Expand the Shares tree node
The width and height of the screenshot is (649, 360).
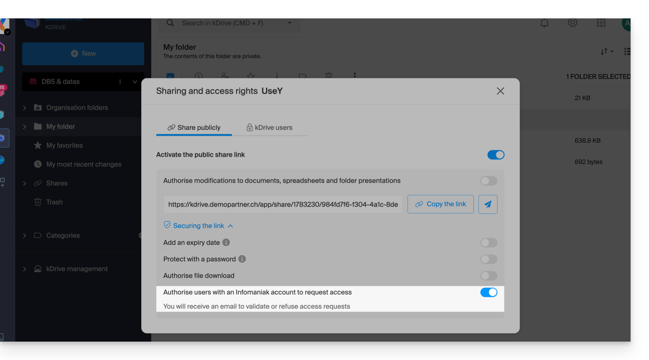(x=24, y=183)
